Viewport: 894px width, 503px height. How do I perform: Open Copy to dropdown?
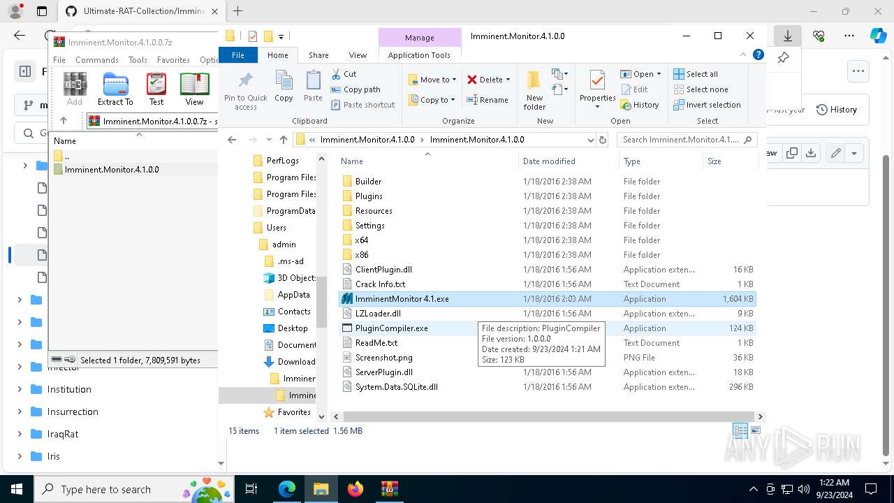(432, 100)
